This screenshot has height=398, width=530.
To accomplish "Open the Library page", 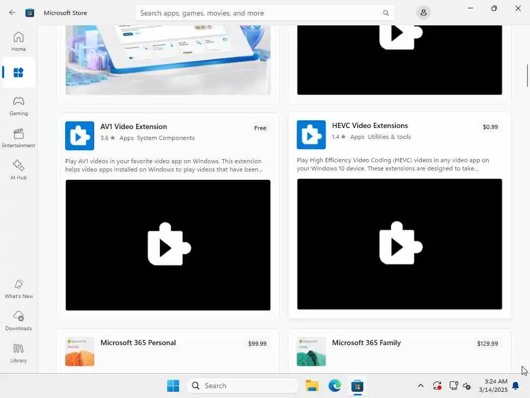I will [x=19, y=353].
